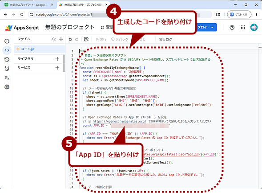Add a service with the plus button
Viewport: 262px width, 193px height.
(x=57, y=68)
